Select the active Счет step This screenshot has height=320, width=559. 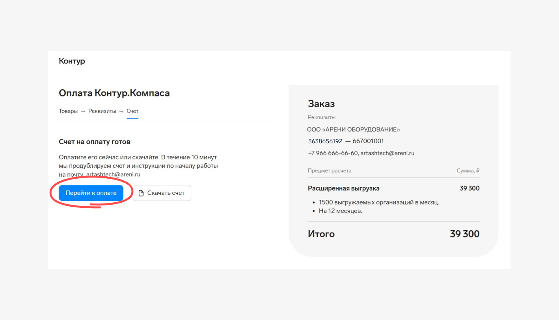132,111
